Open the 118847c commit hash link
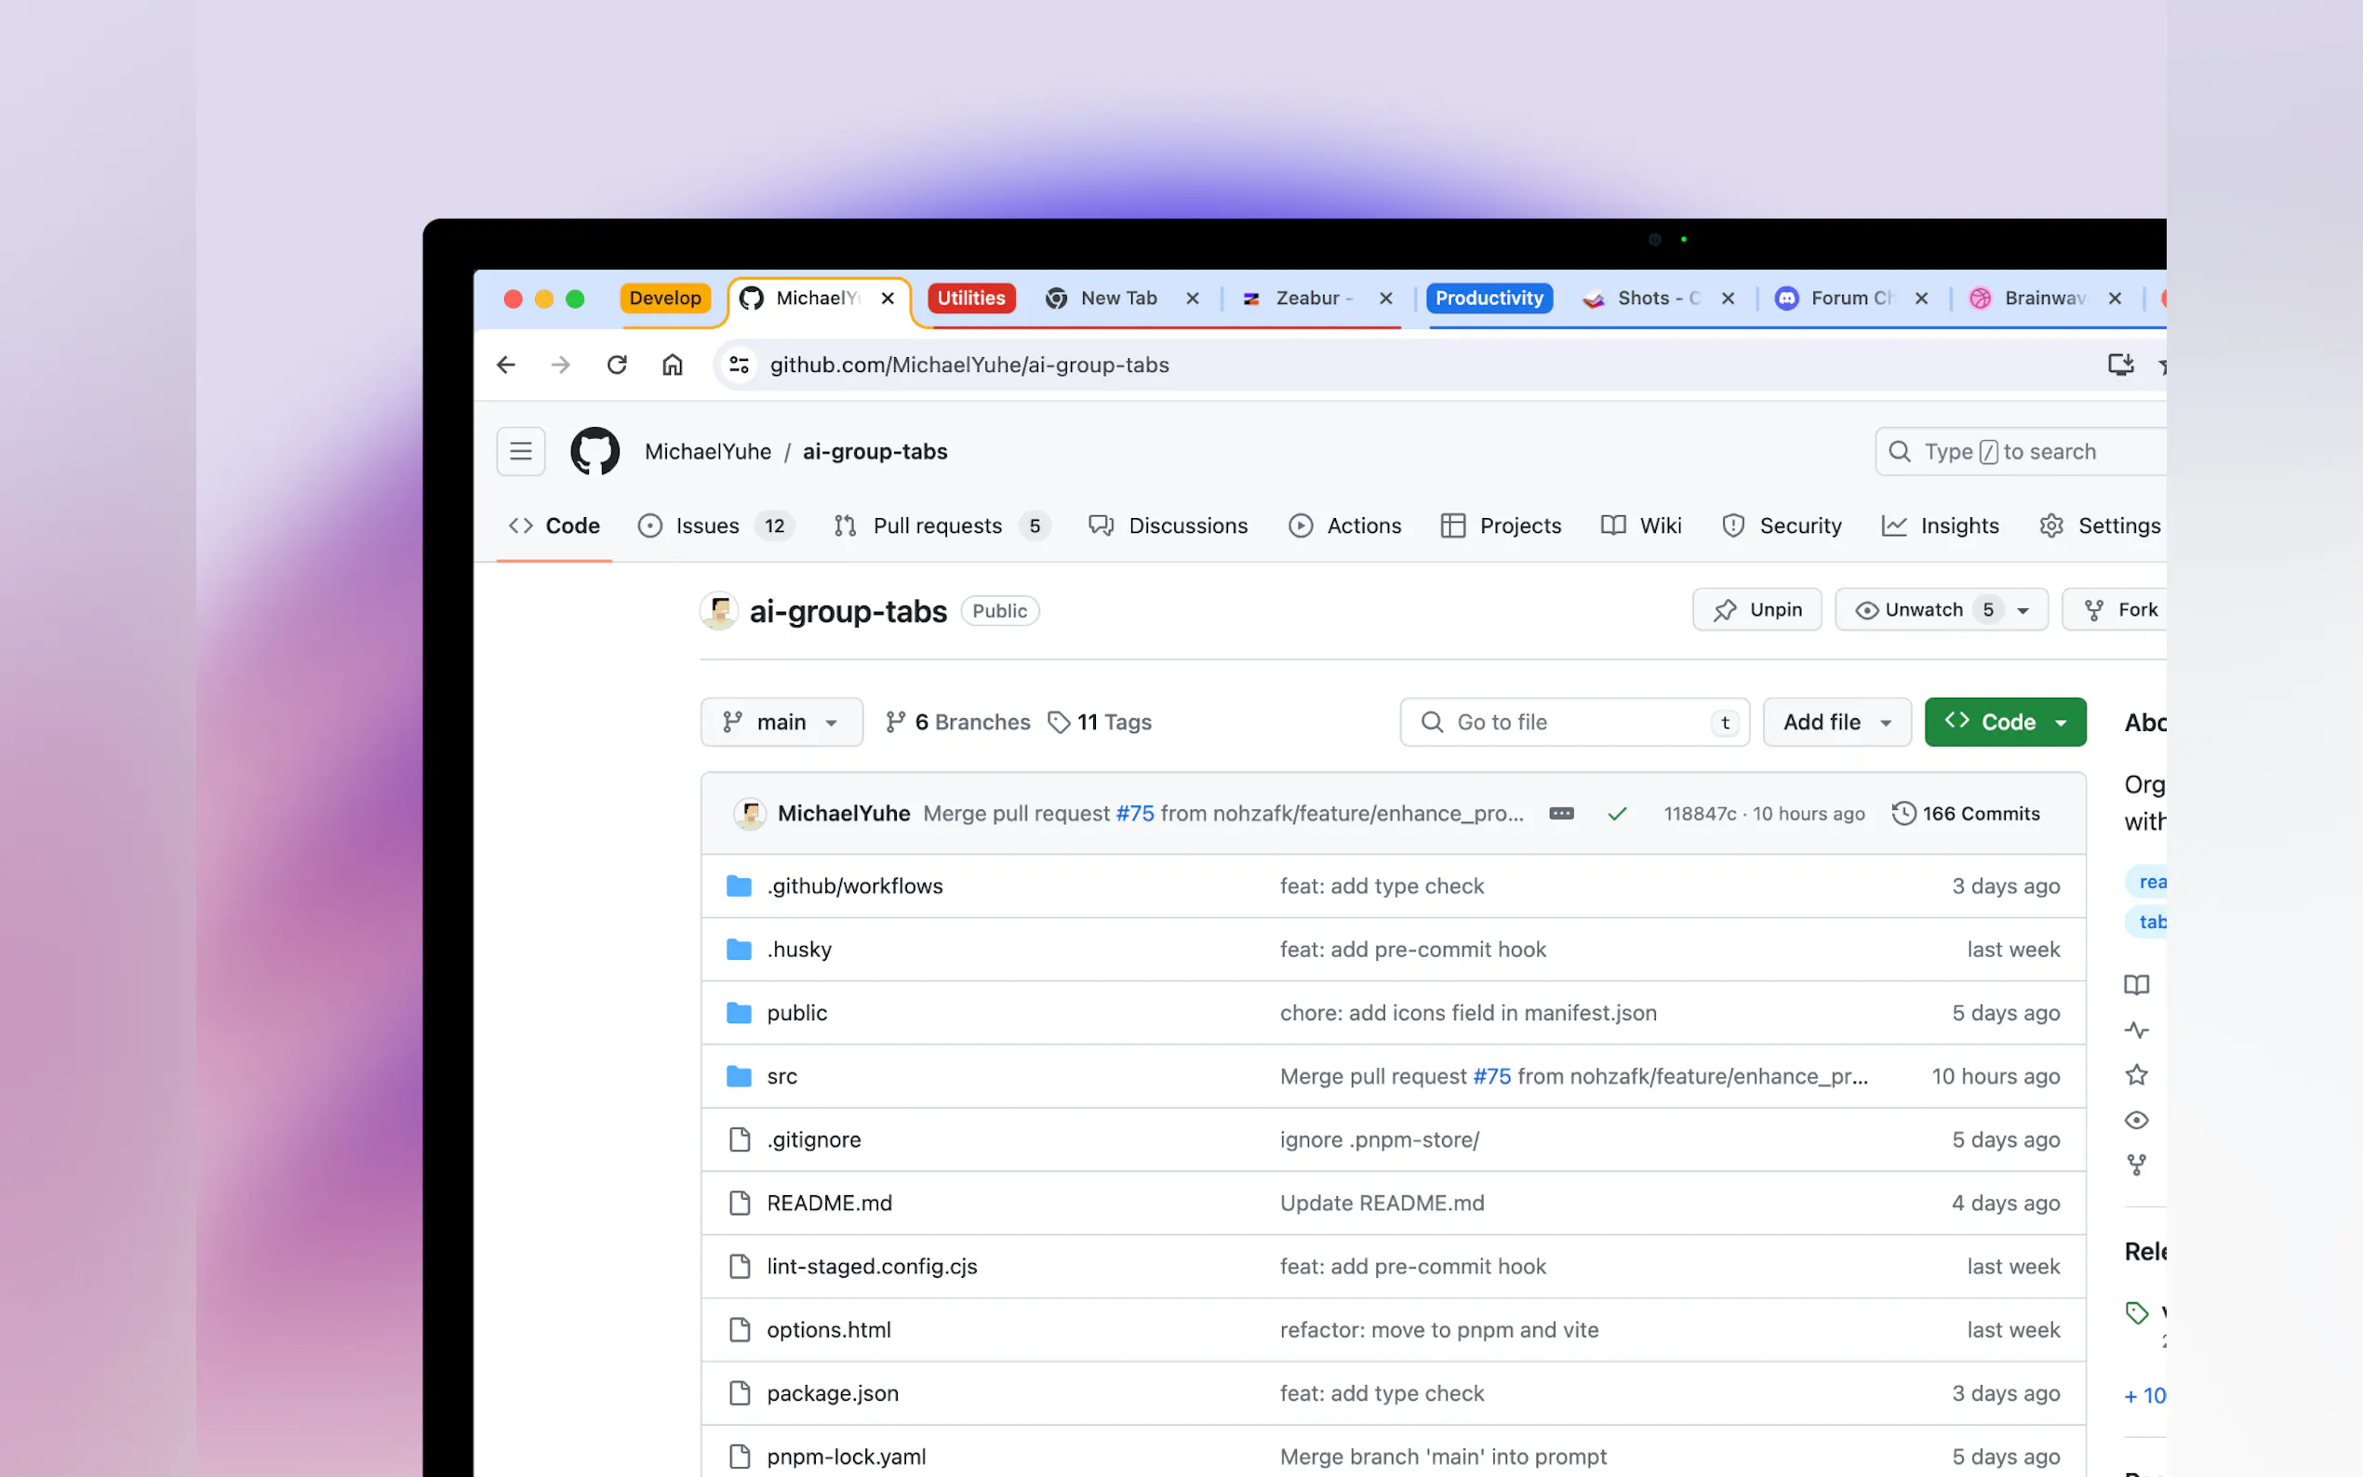 point(1700,814)
